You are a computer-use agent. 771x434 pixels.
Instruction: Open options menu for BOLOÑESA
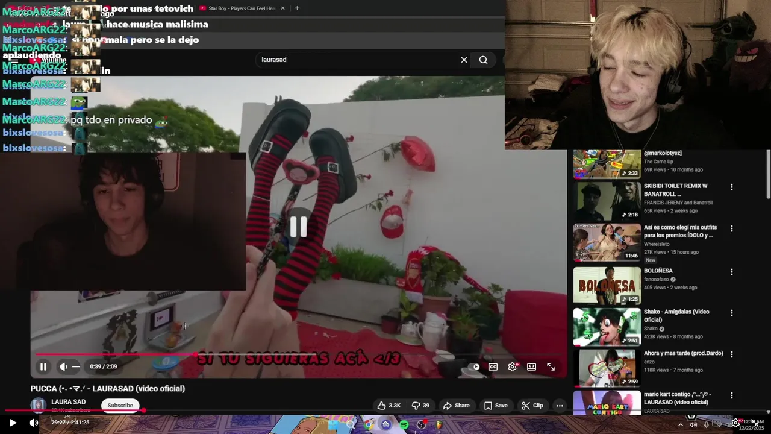[731, 272]
